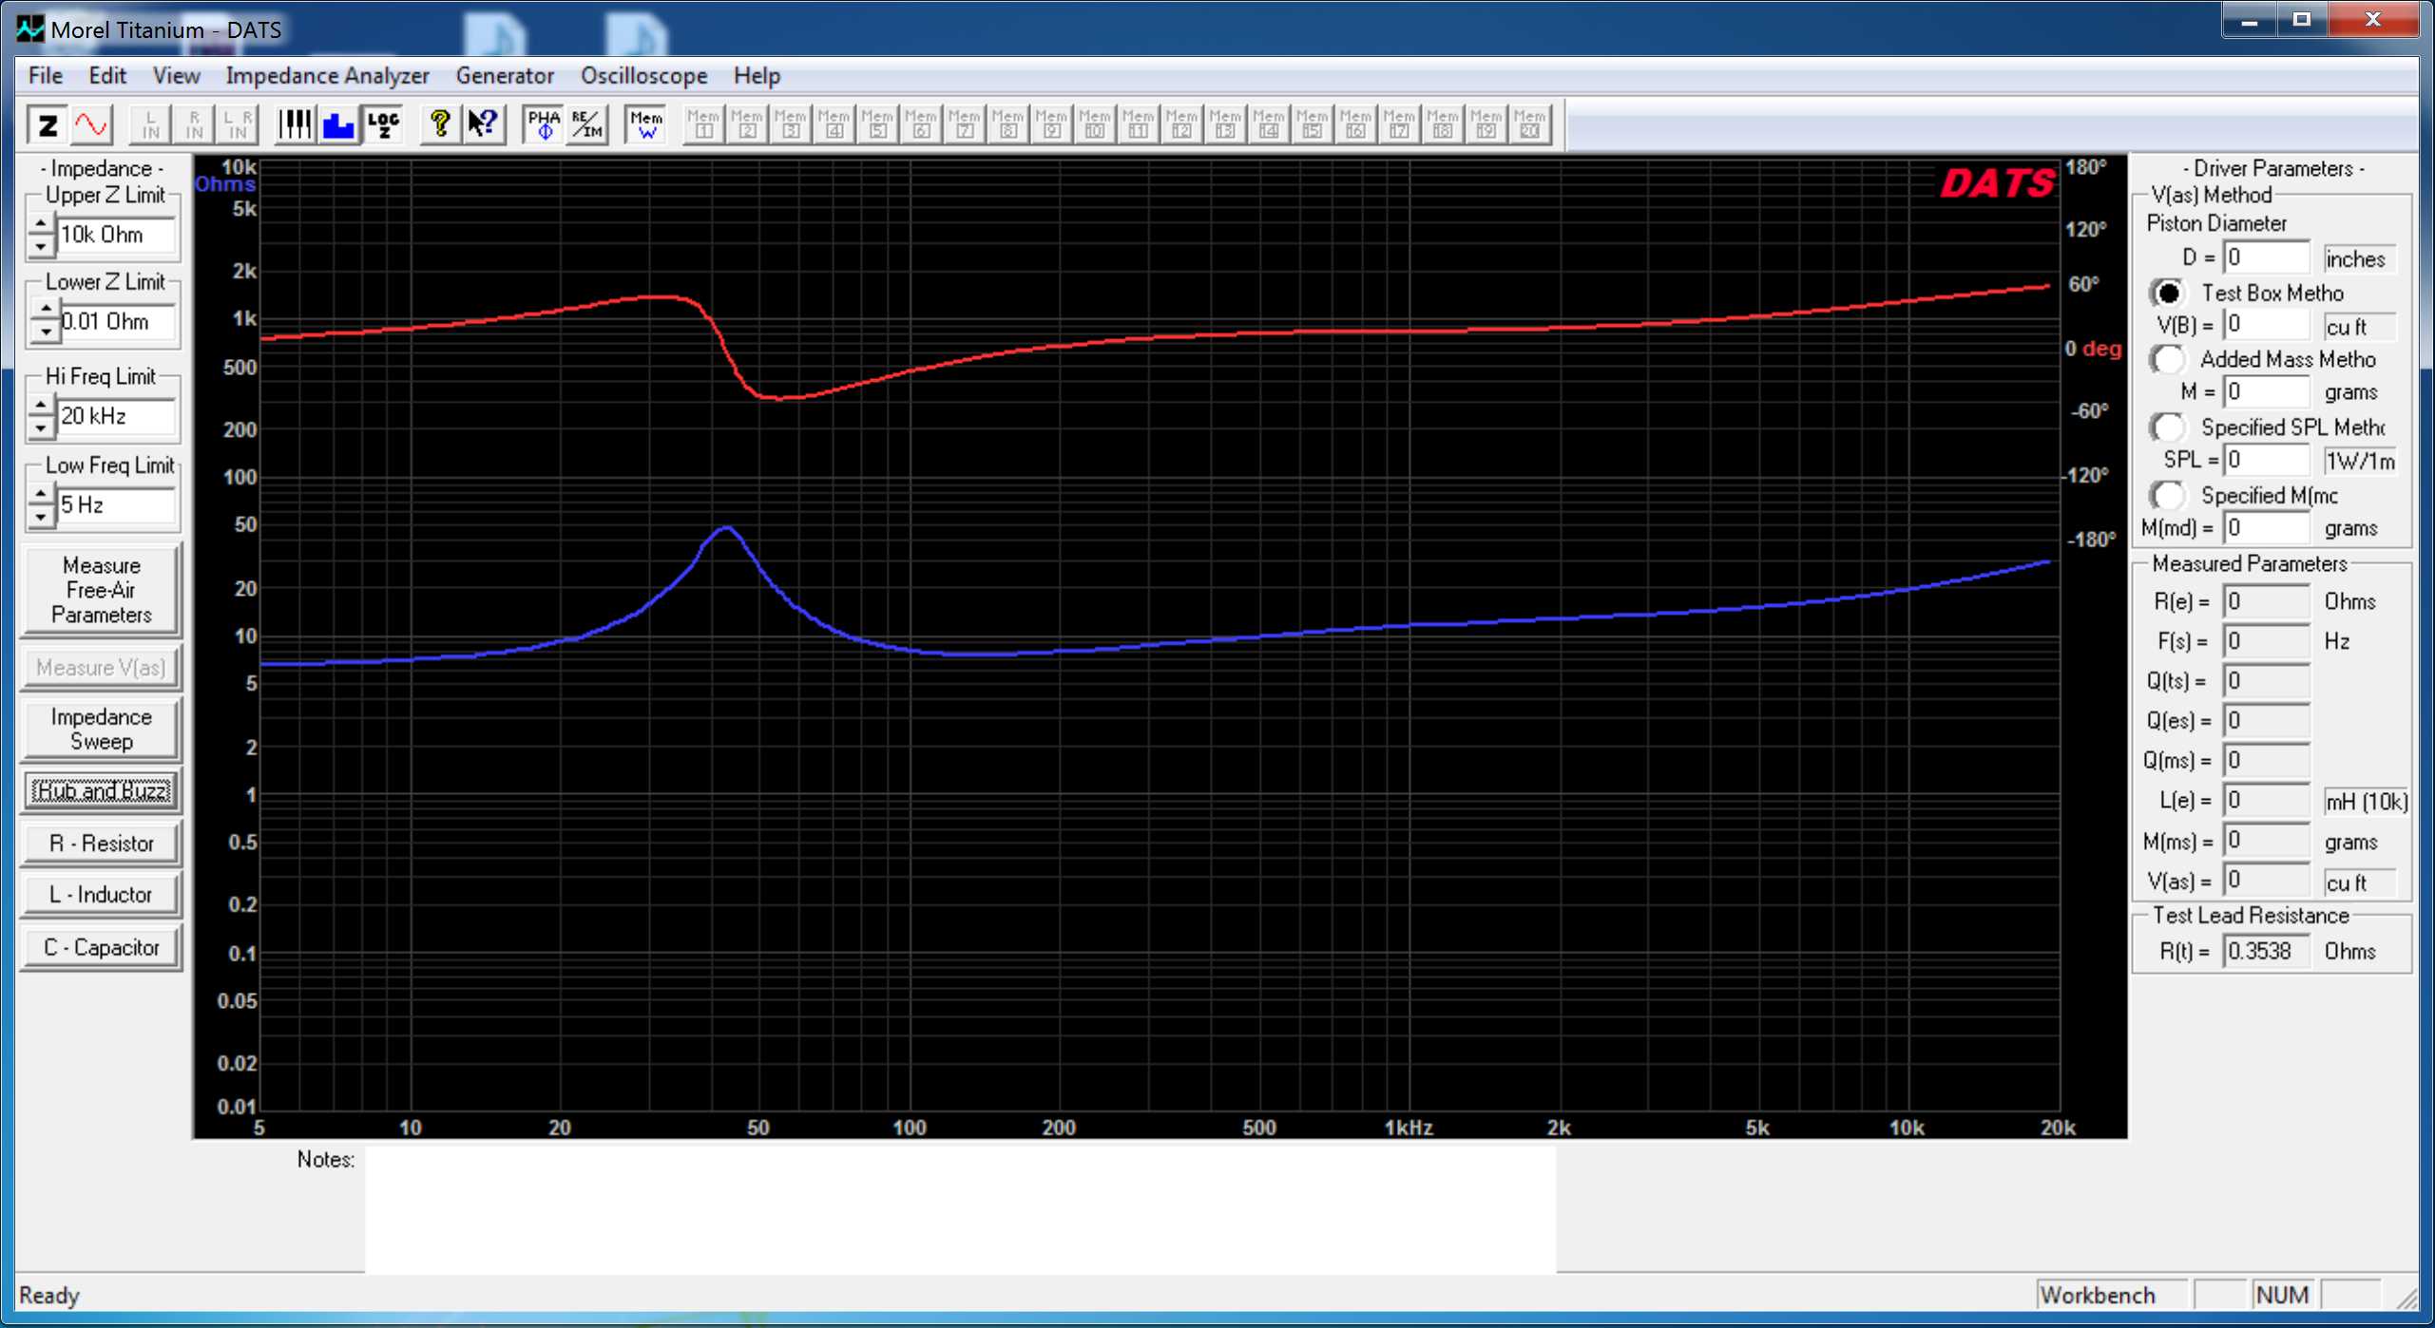2435x1328 pixels.
Task: Select the Mem 5 memory slot
Action: click(878, 124)
